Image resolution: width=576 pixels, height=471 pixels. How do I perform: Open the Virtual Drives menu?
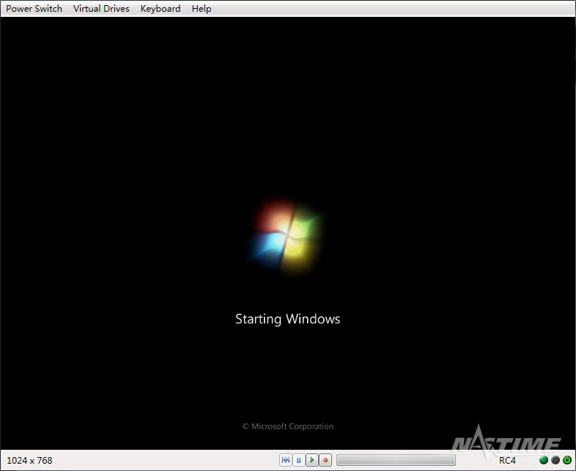(x=101, y=9)
